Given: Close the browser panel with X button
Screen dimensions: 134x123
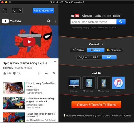Looking at the screenshot, I should click(5, 11).
